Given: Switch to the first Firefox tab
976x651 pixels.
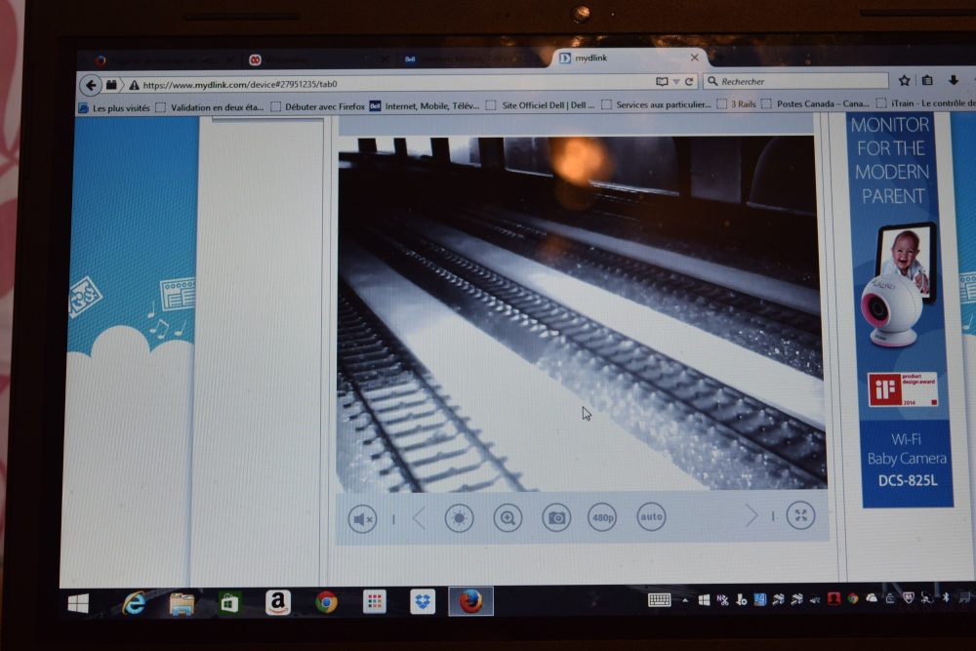Looking at the screenshot, I should click(x=163, y=61).
